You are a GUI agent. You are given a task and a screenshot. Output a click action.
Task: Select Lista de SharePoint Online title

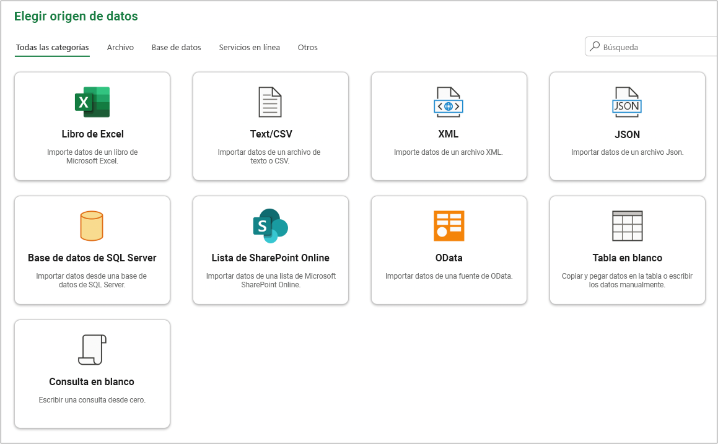[271, 258]
